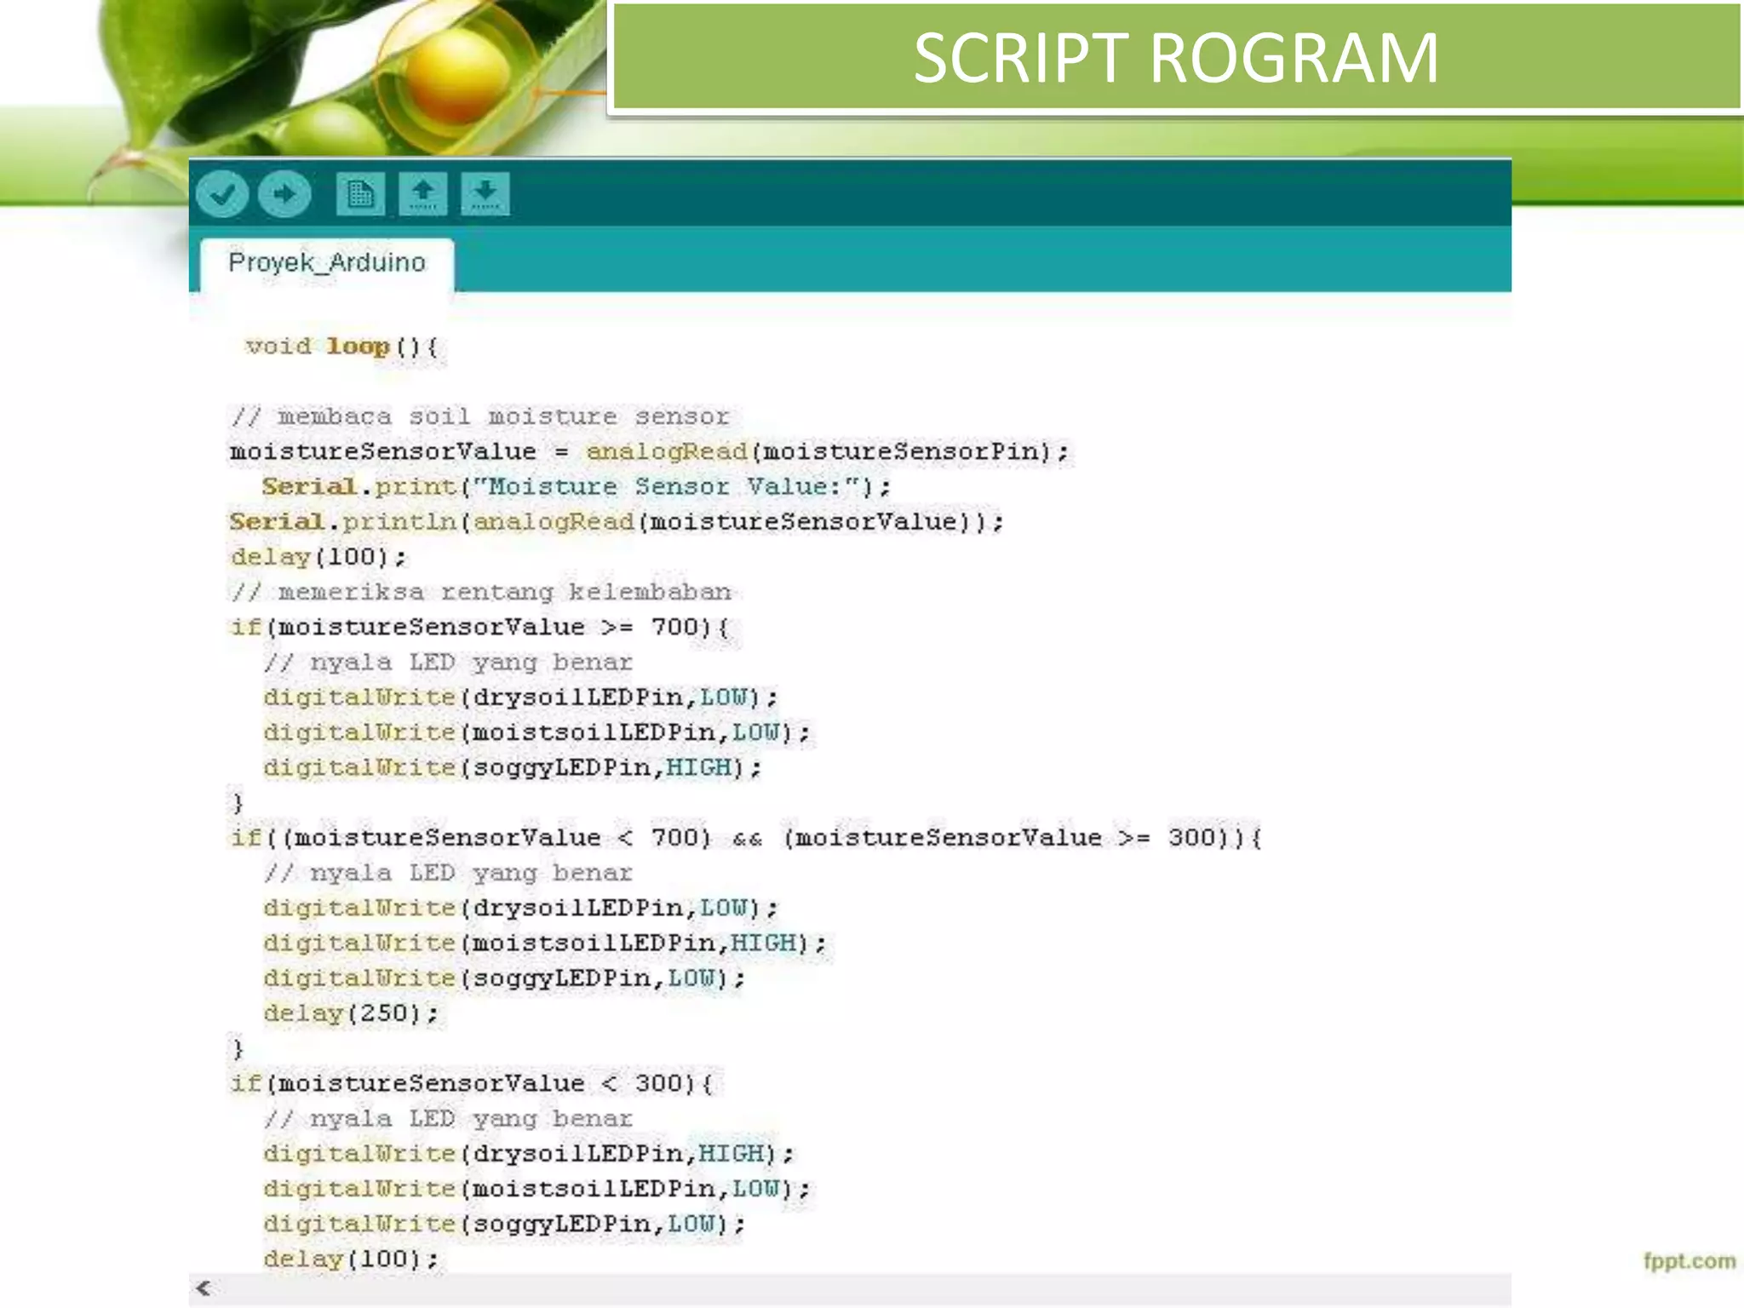Click the slide title 'SCRIPT ROGRAM'
1744x1308 pixels.
(1176, 59)
